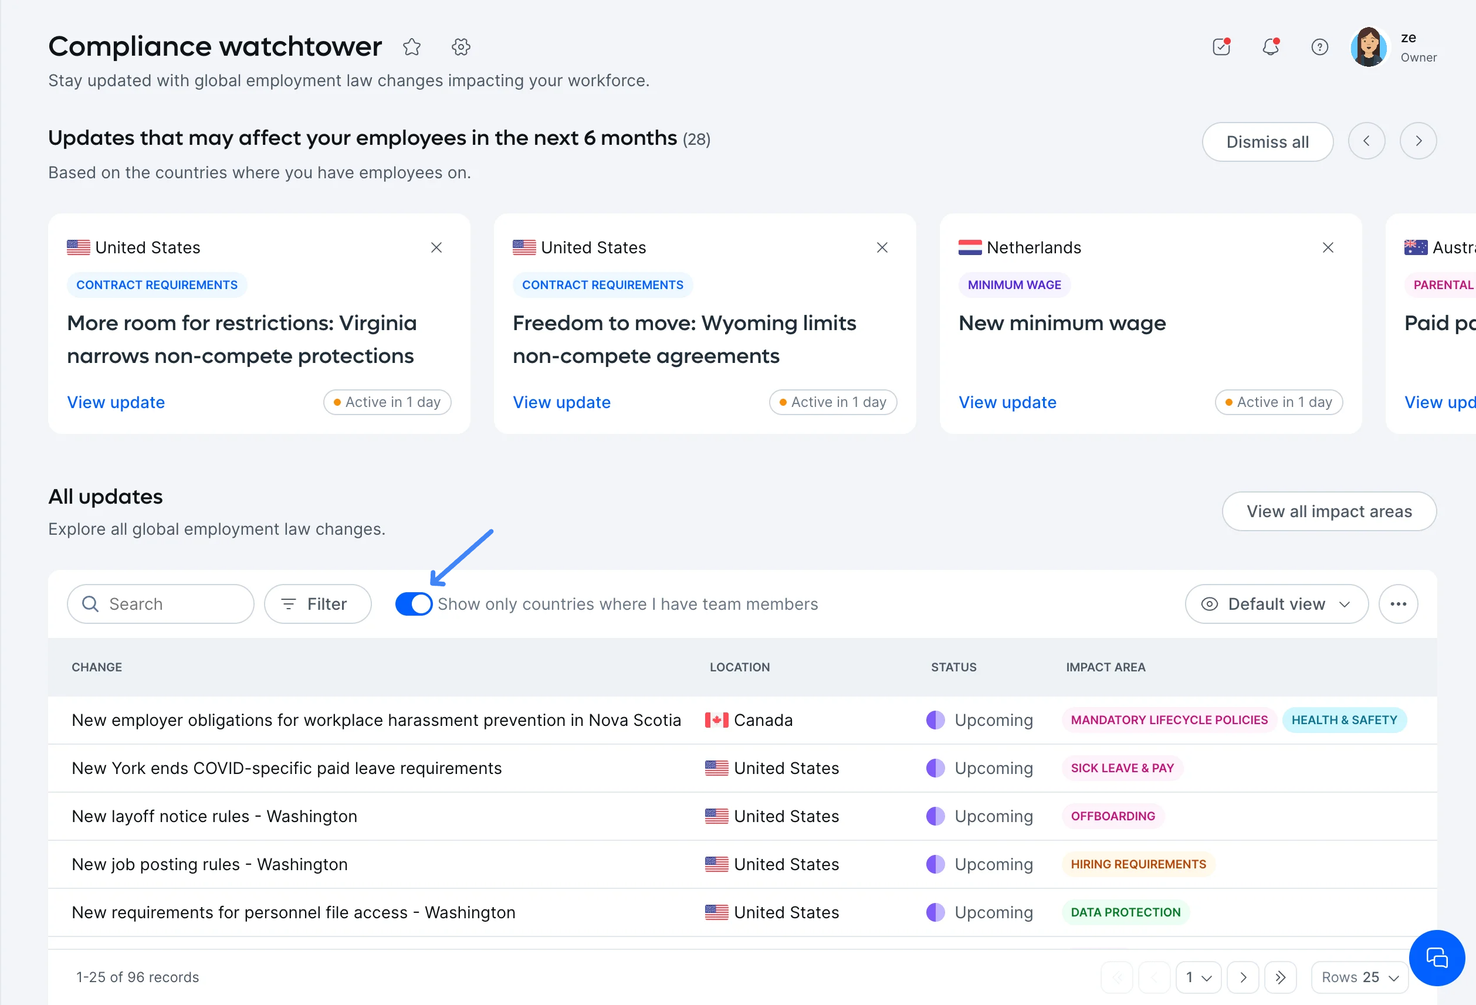Click the Mandatory Lifecycle Policies tag

[1169, 720]
